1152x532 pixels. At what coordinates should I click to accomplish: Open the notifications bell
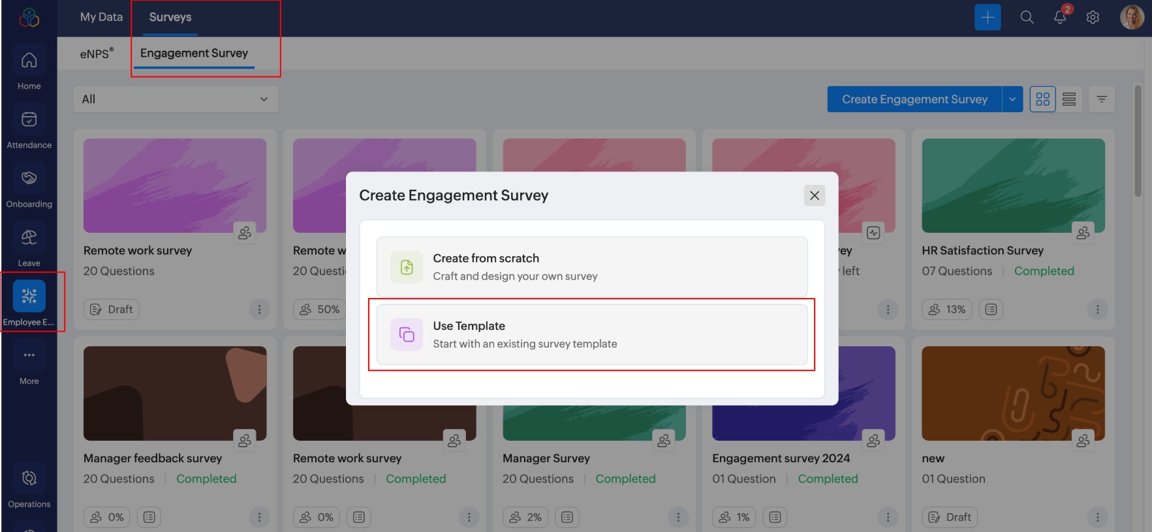click(1060, 18)
